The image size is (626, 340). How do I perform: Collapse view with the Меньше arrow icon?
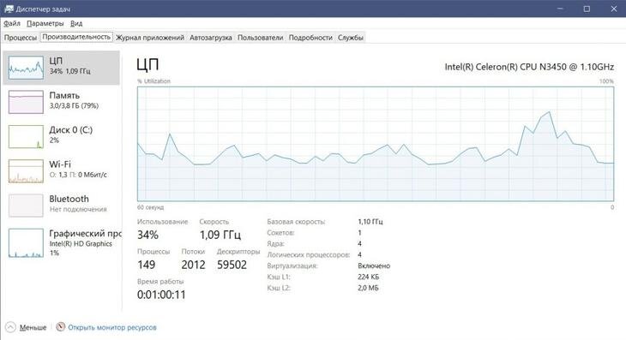click(11, 327)
